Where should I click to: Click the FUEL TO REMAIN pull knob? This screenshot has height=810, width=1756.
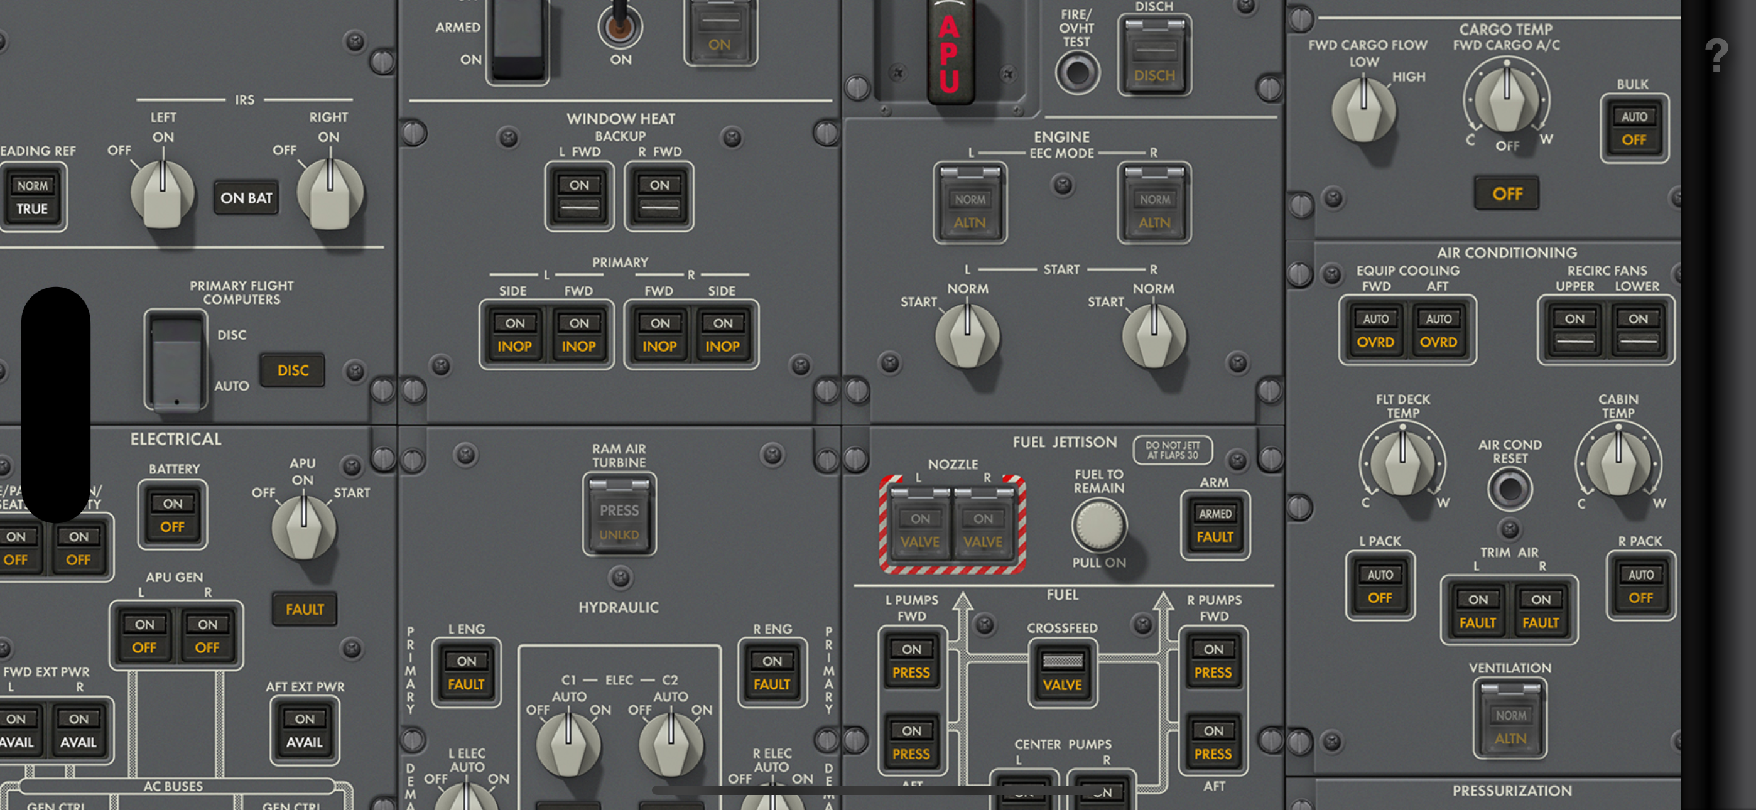[x=1099, y=525]
